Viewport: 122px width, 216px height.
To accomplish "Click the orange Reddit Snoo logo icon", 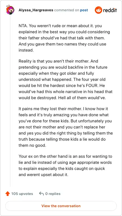I will tap(99, 10).
